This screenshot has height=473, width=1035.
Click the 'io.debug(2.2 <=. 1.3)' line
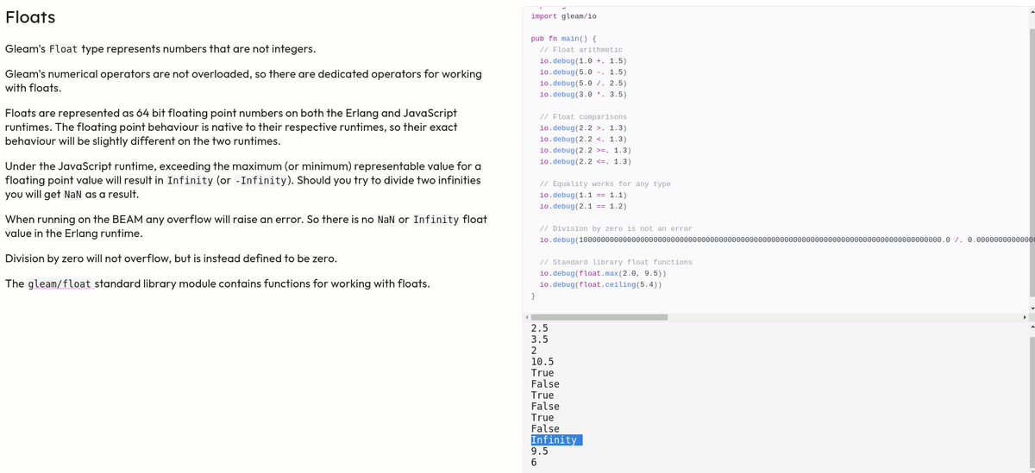pyautogui.click(x=586, y=162)
